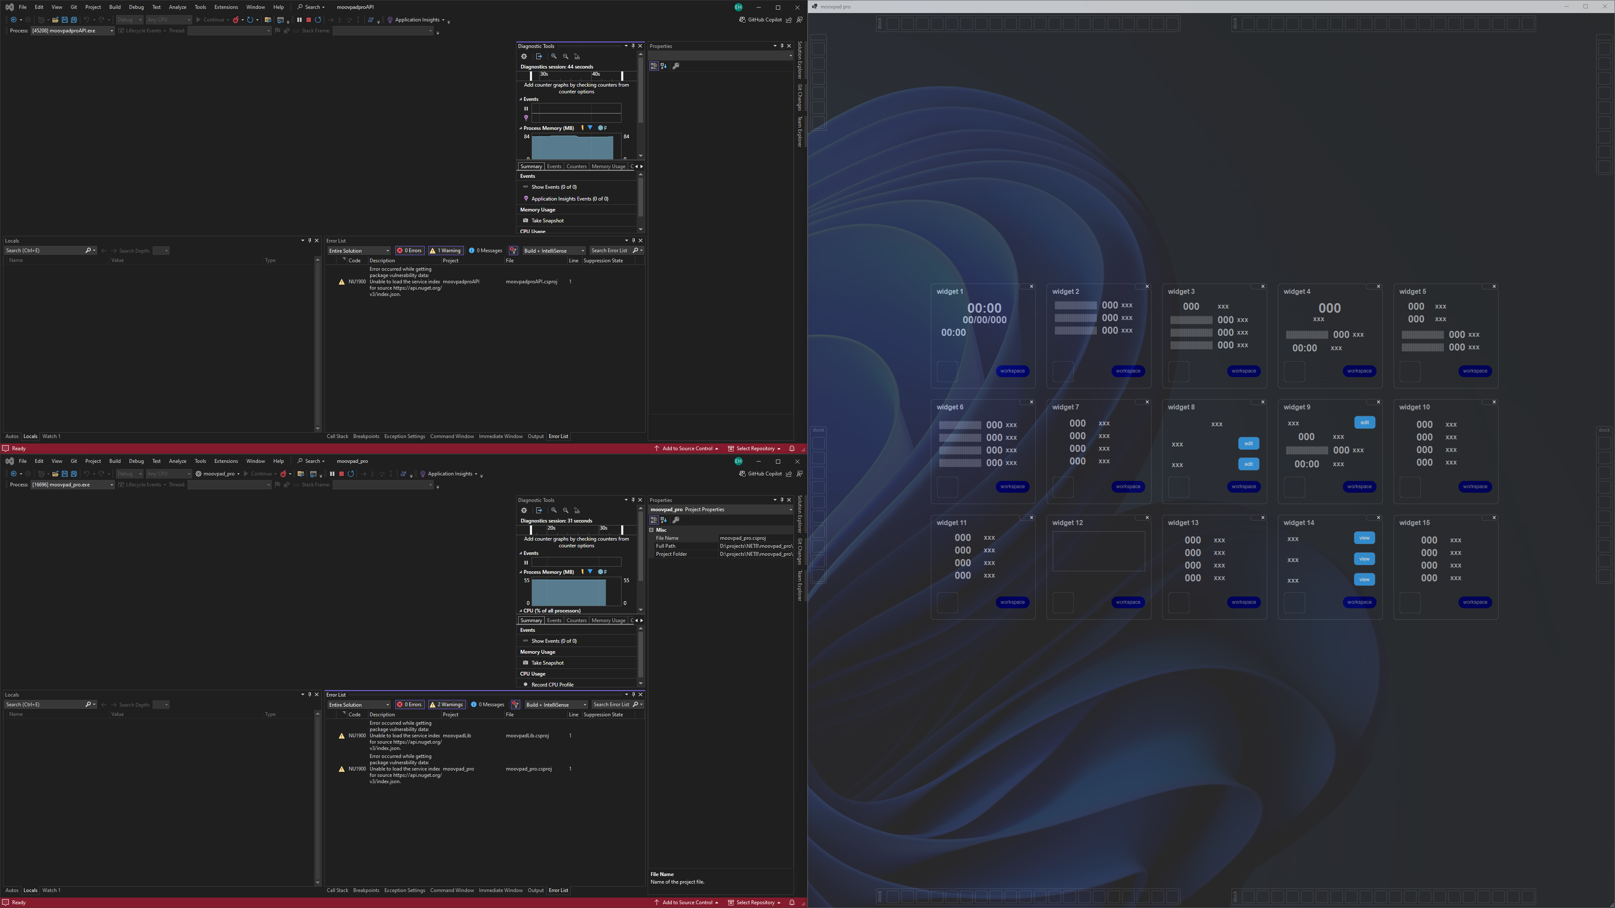Click the left timeline handle in moovpadproAPI Diagnostic Tools

coord(531,76)
